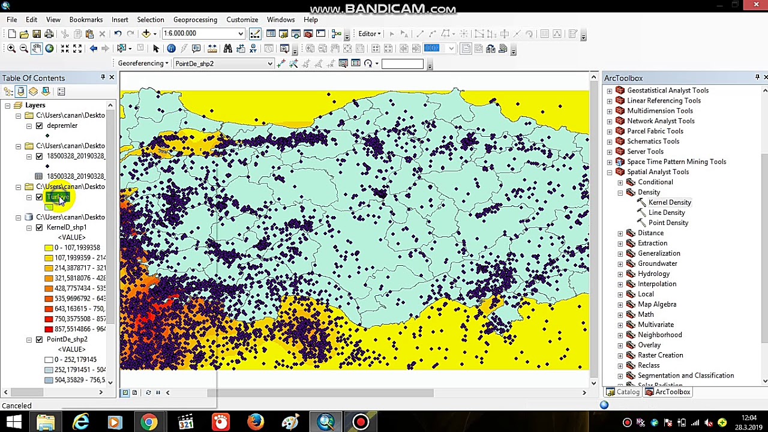Open the Customize menu
The height and width of the screenshot is (432, 768).
pos(242,20)
